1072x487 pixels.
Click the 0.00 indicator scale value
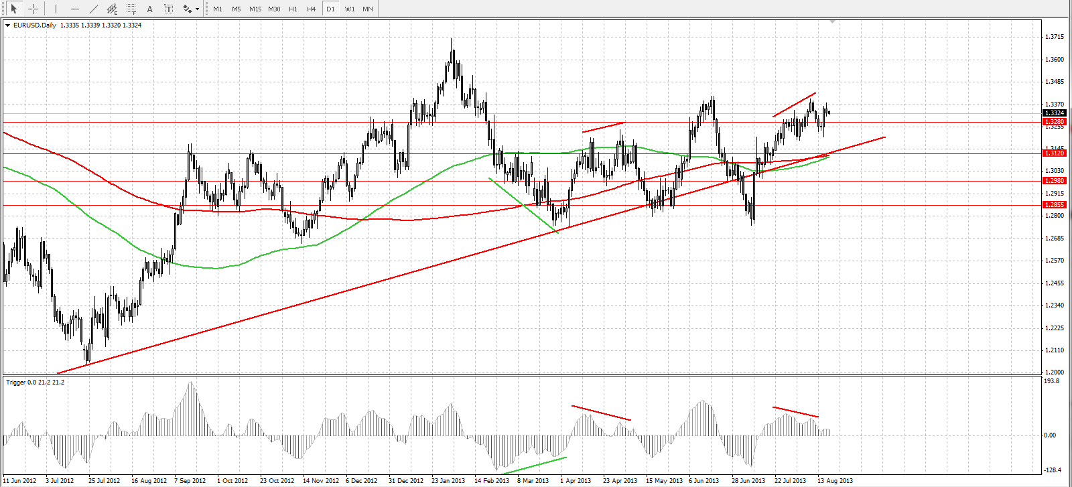(x=1051, y=435)
